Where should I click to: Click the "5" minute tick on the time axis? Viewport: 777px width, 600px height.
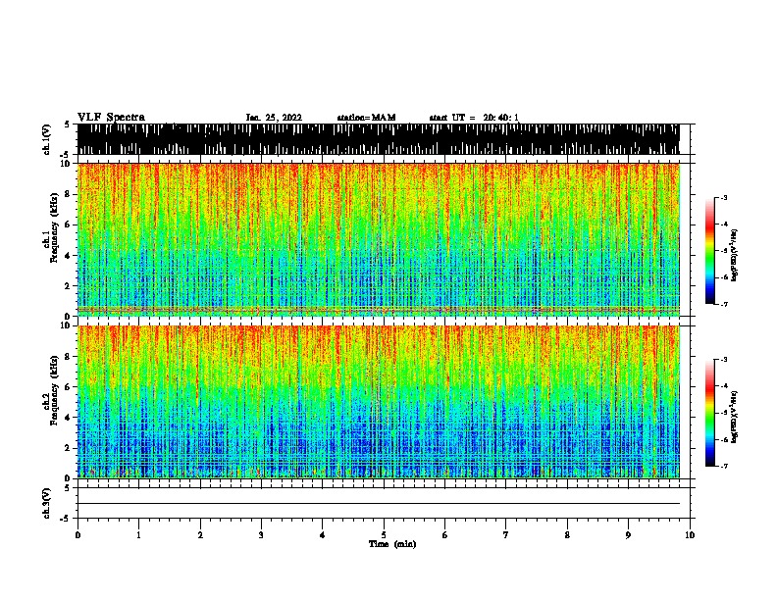point(384,535)
